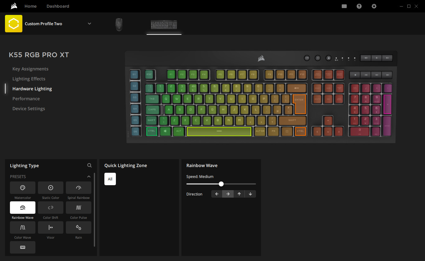Open the notifications icon in top bar
425x261 pixels.
click(344, 6)
